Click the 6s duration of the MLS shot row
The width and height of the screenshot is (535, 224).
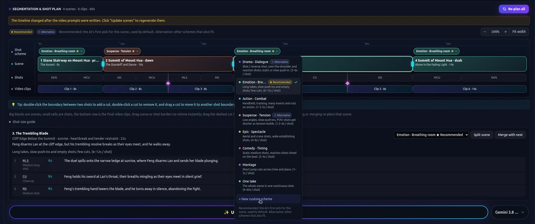coord(50,161)
